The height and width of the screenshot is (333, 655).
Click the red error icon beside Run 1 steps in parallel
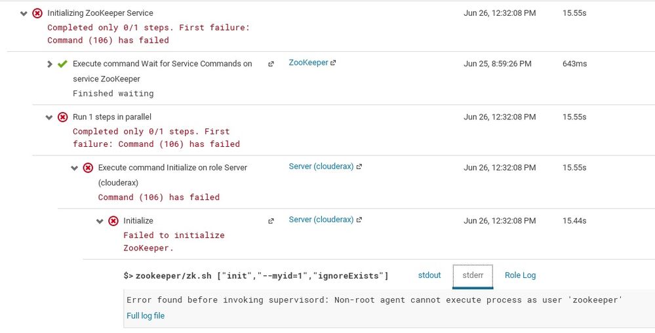pyautogui.click(x=62, y=117)
